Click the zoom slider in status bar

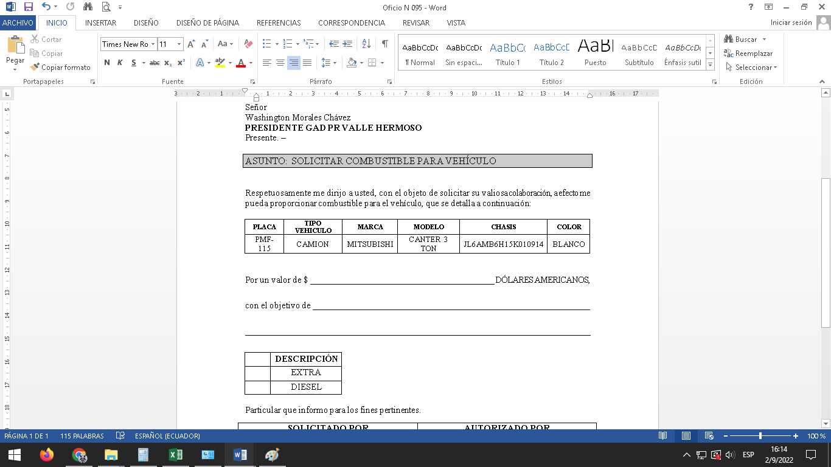(x=760, y=436)
